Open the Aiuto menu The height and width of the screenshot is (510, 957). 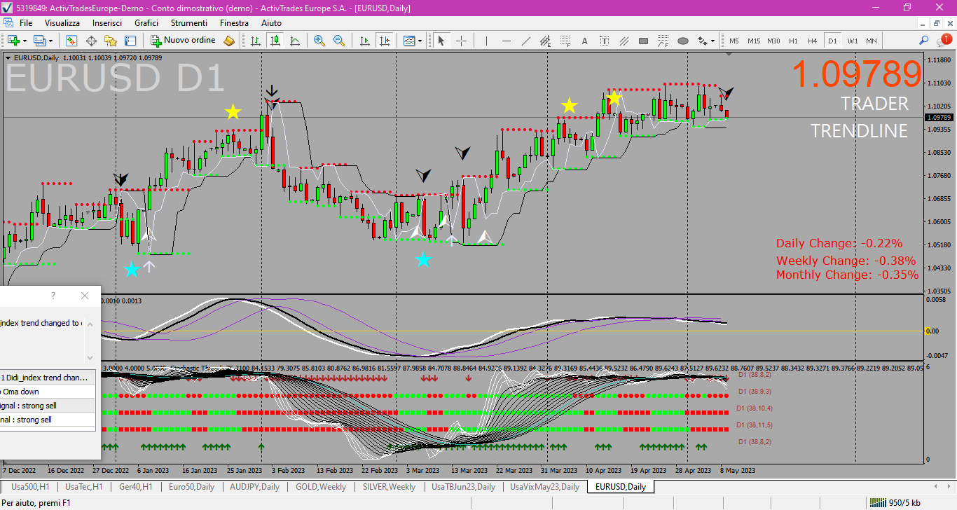tap(271, 23)
